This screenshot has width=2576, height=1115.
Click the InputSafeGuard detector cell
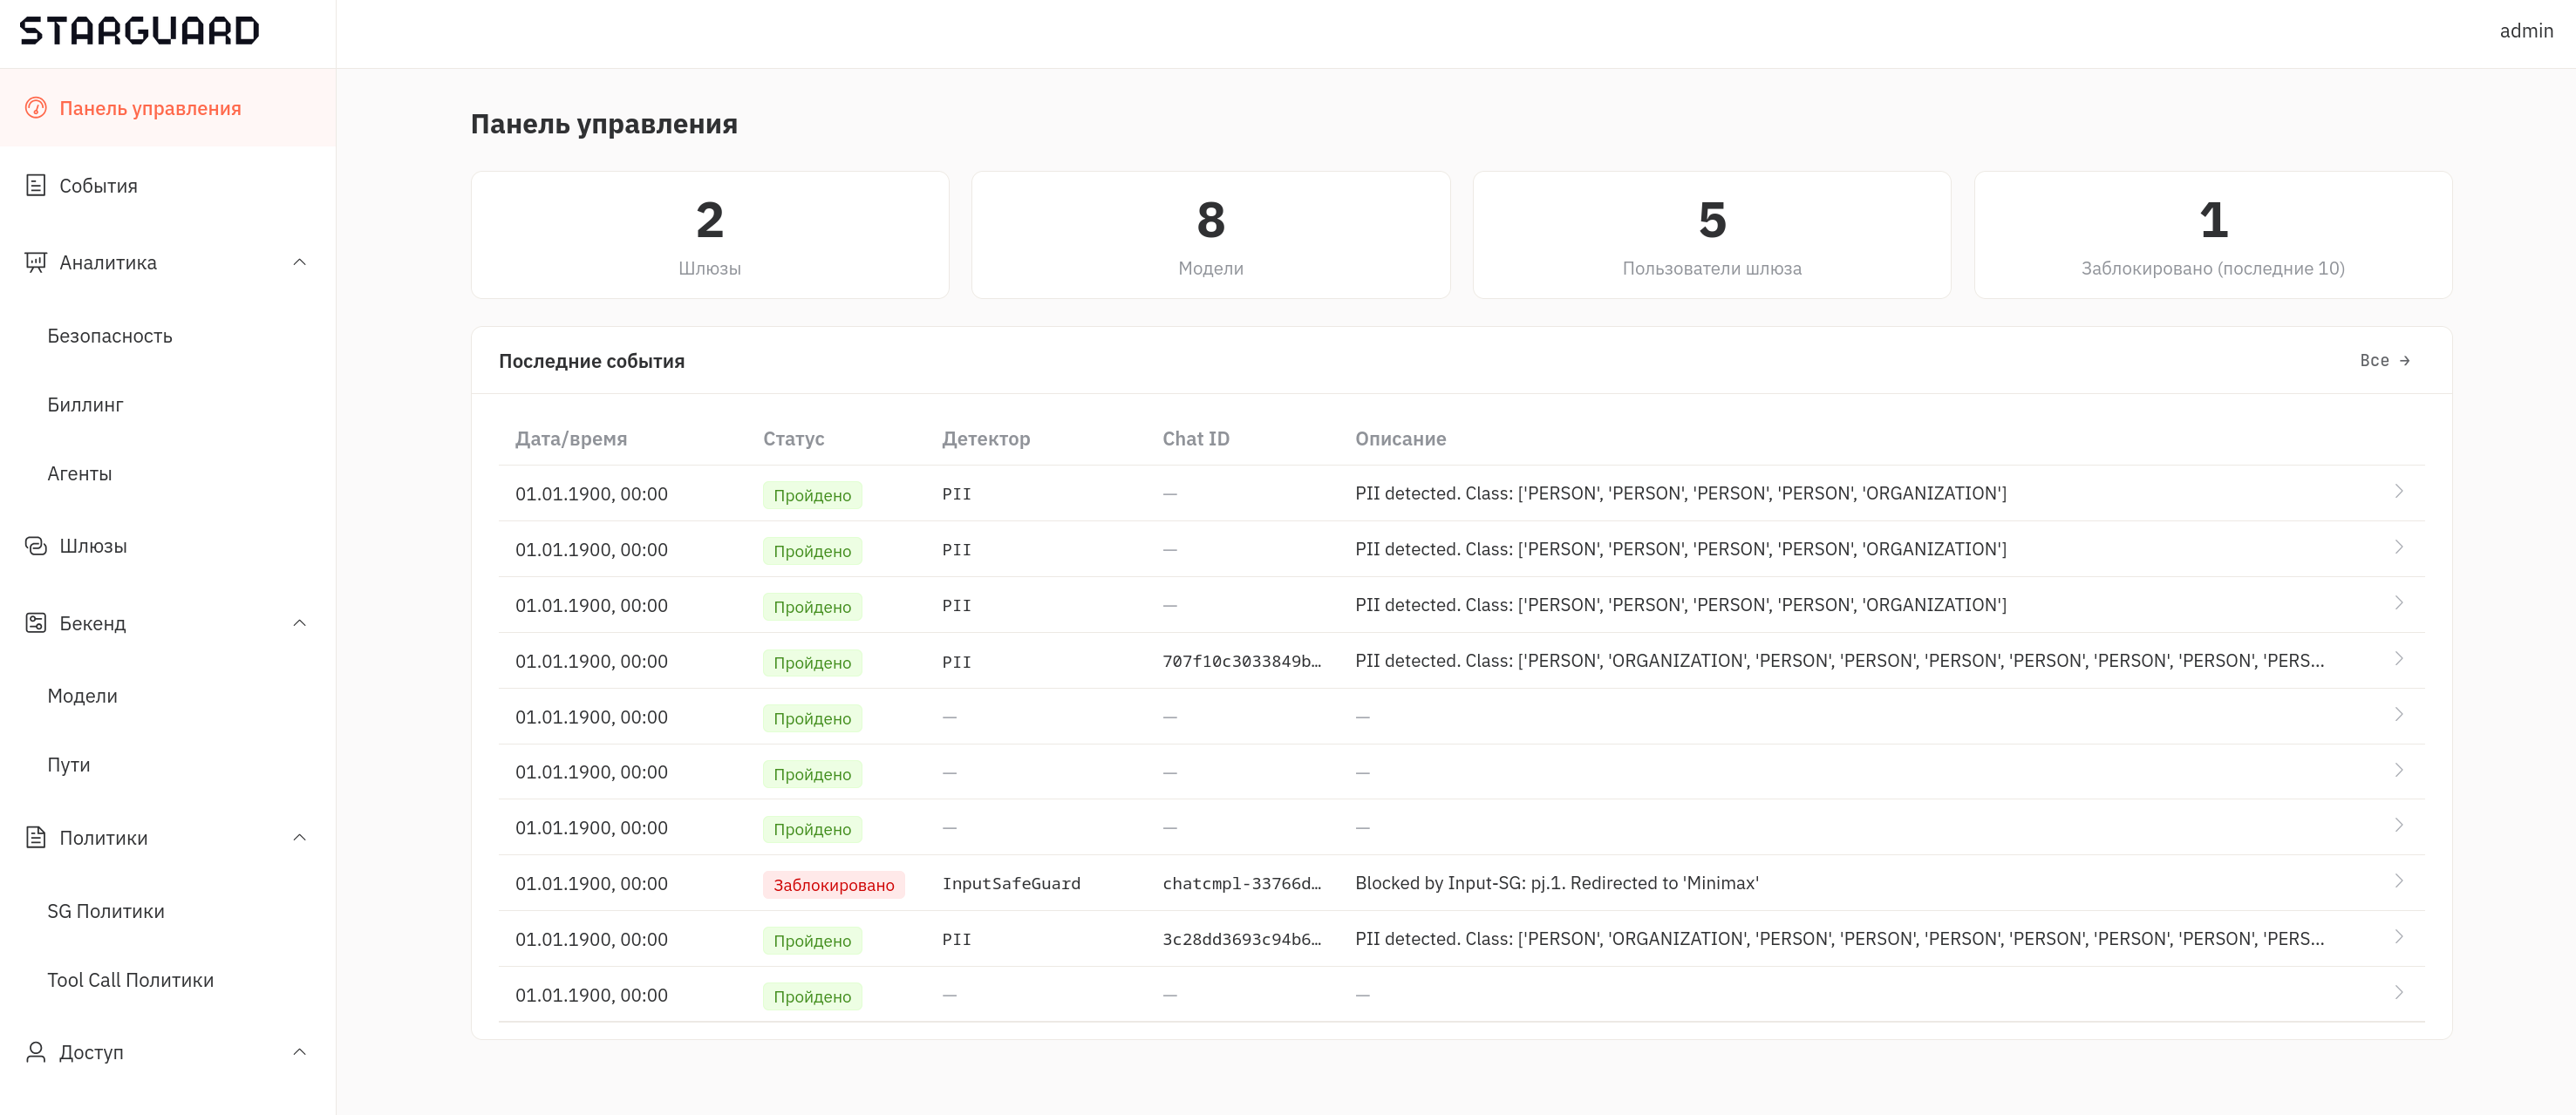tap(1011, 884)
